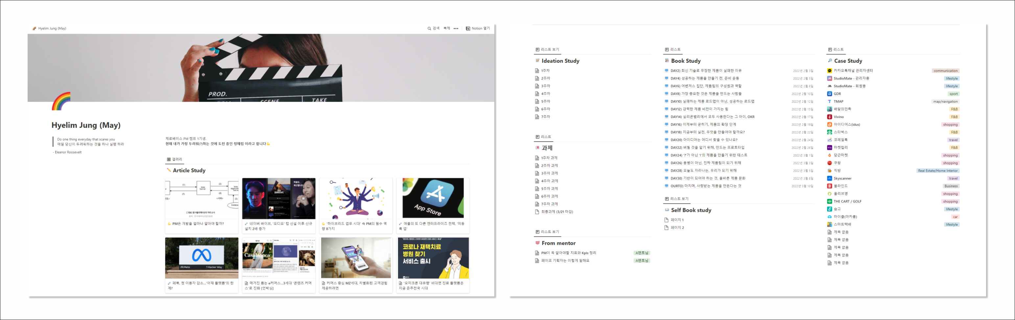Open the 커머스 중심 MZ세대 article card

point(356,265)
